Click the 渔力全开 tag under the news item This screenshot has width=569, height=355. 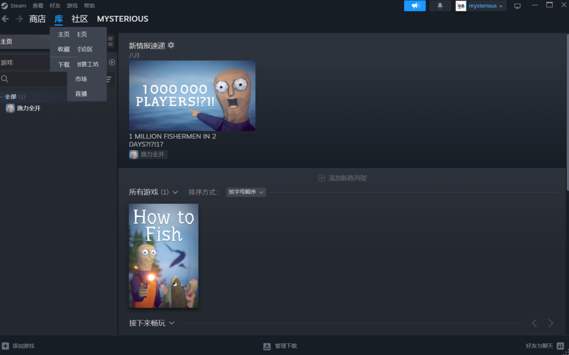point(148,155)
